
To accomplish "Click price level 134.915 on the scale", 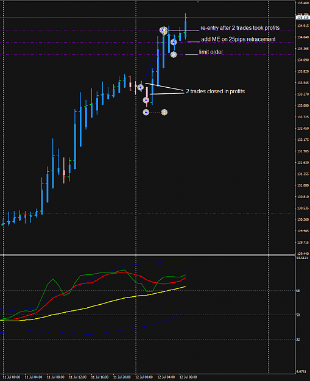I will pos(303,26).
